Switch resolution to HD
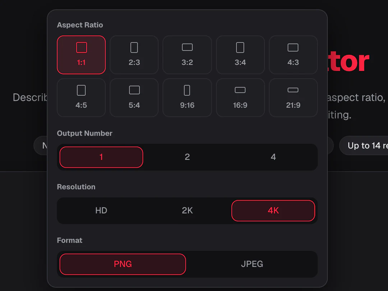The image size is (388, 291). [x=101, y=211]
